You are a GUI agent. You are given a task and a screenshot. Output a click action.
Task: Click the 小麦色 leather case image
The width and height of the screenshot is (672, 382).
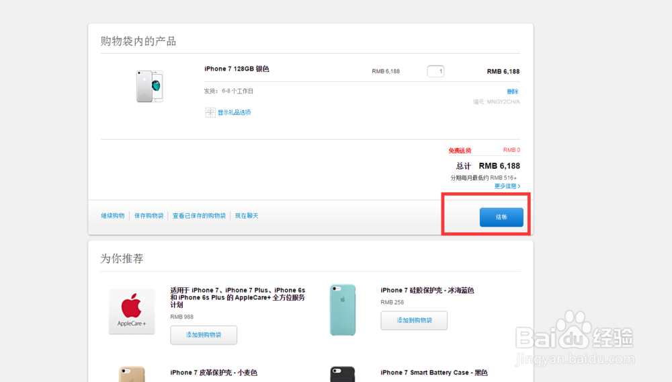coord(132,374)
